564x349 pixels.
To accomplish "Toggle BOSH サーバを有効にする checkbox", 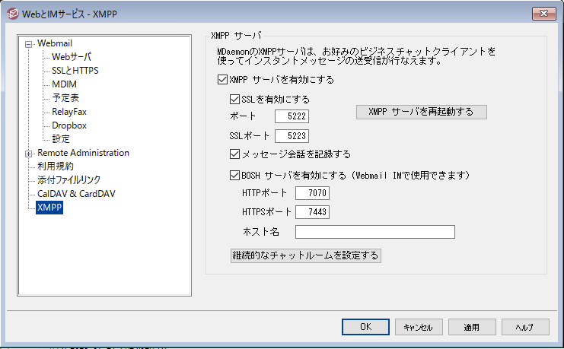I will point(234,176).
